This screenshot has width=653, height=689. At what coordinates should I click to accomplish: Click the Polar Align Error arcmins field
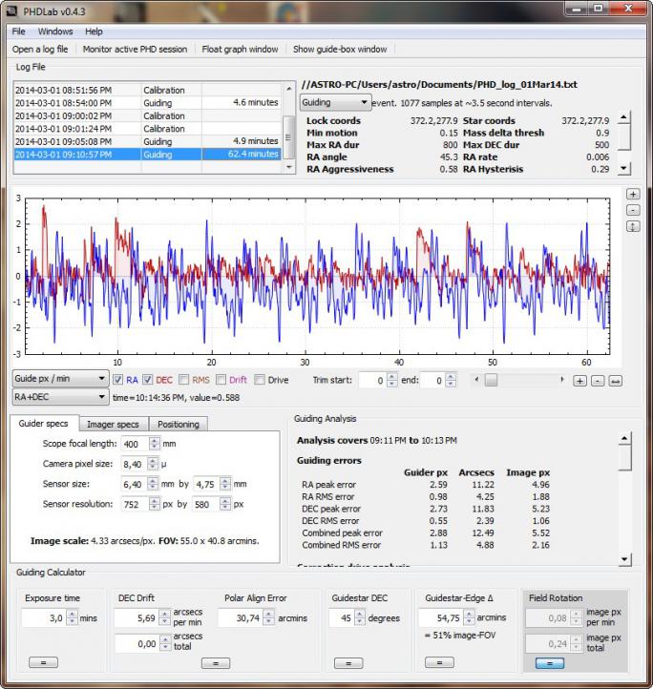(241, 617)
